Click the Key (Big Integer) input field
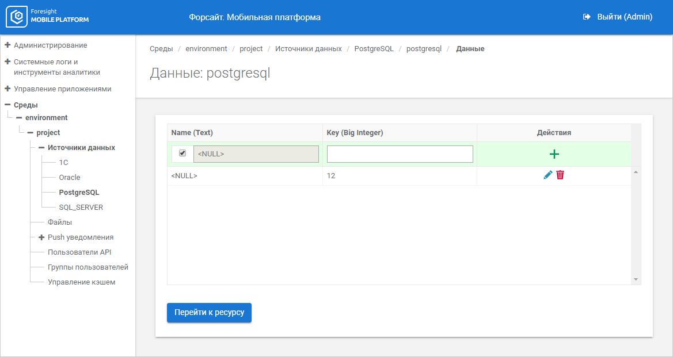This screenshot has height=357, width=673. click(400, 154)
